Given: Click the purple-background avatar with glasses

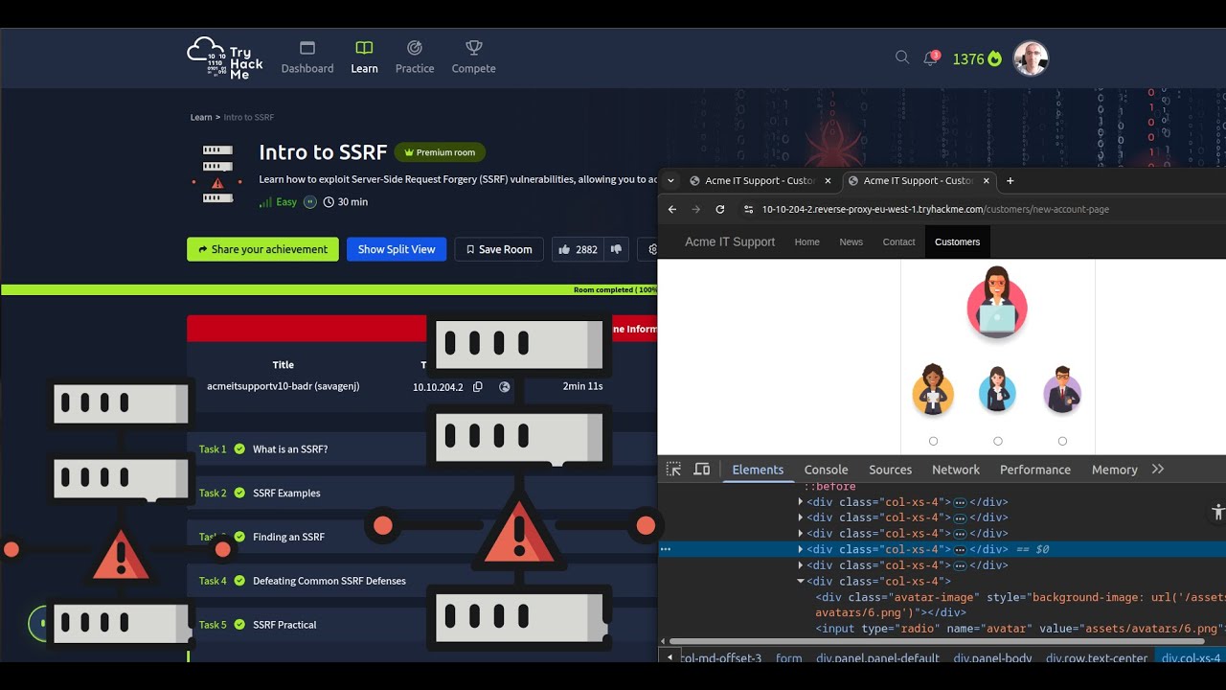Looking at the screenshot, I should [x=1062, y=390].
